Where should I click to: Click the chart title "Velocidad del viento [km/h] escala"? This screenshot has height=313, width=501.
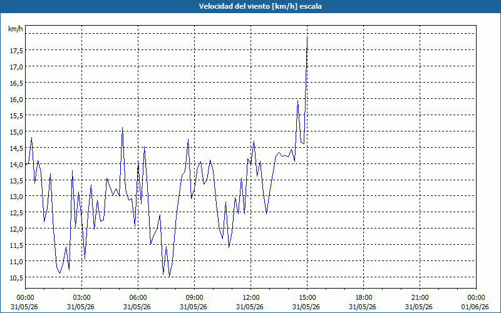[x=260, y=6]
